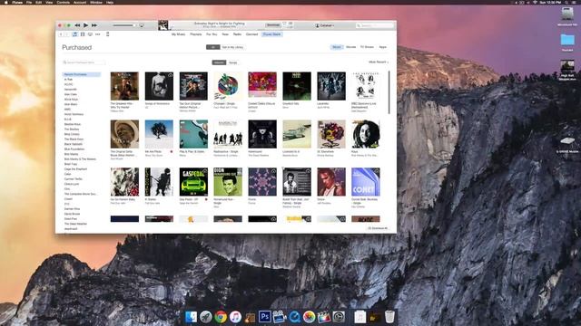This screenshot has height=326, width=581.
Task: Select the All filter toggle
Action: point(212,47)
